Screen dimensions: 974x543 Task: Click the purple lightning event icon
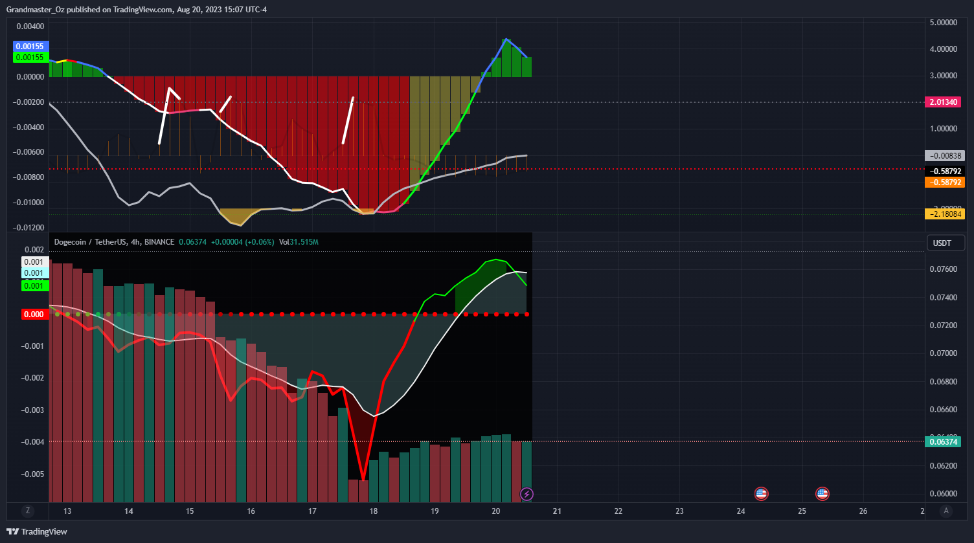pos(527,494)
